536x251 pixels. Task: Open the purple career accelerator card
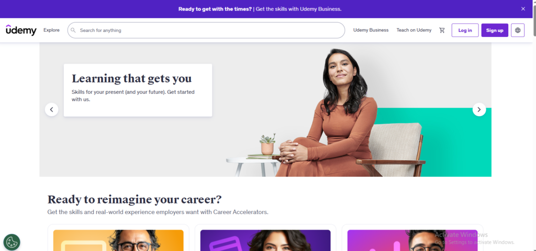[265, 238]
